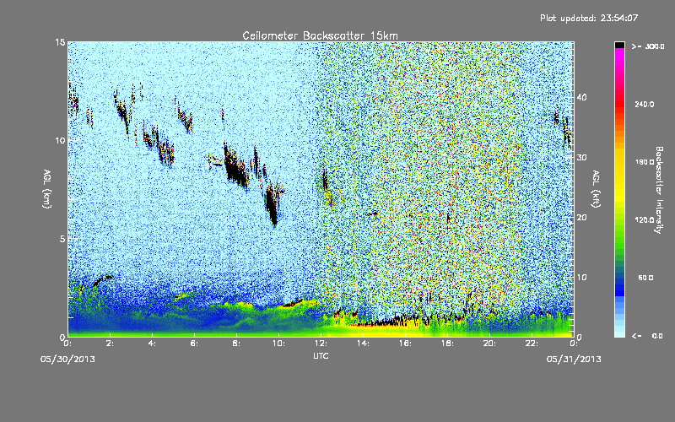The width and height of the screenshot is (675, 422).
Task: Click the UTC x-axis label
Action: pos(321,355)
